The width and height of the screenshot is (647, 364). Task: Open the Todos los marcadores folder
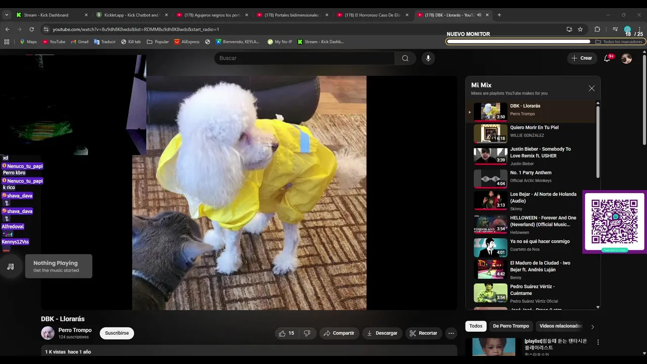[619, 42]
